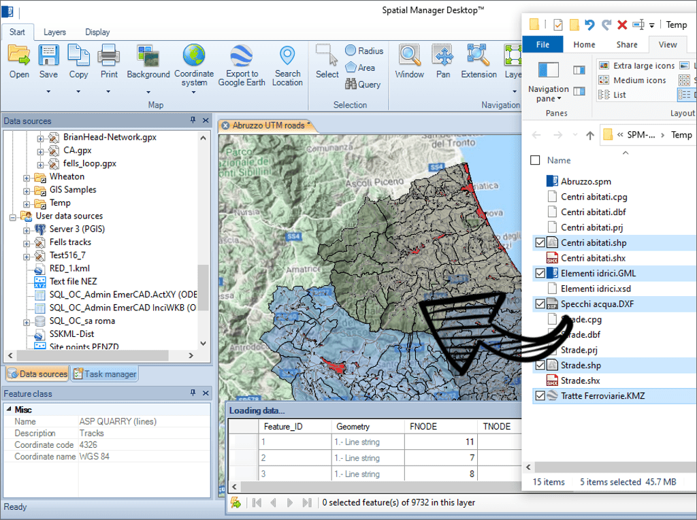Click the Open folder icon in ribbon

pyautogui.click(x=19, y=55)
